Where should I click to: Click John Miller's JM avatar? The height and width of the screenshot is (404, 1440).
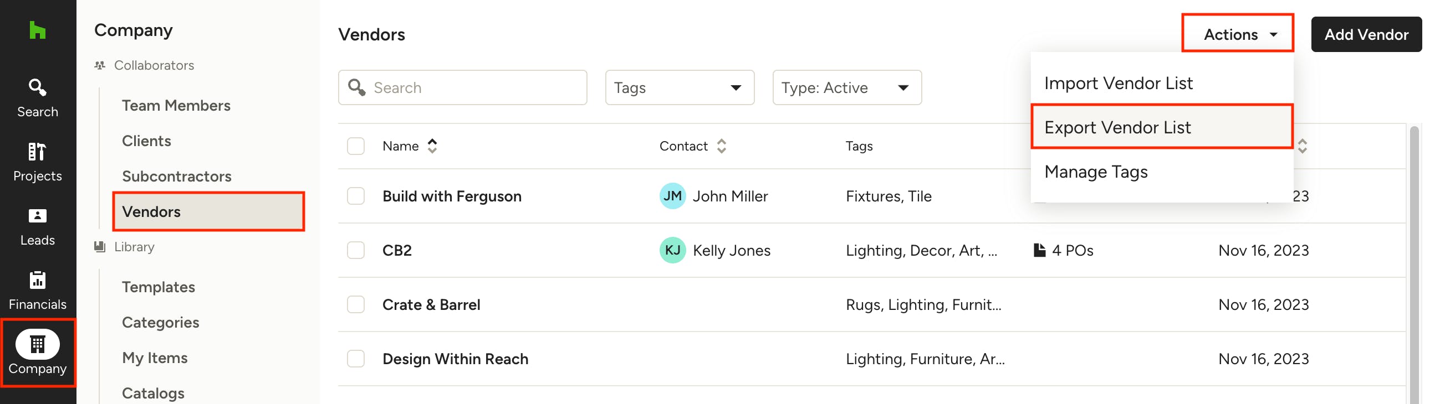point(672,196)
